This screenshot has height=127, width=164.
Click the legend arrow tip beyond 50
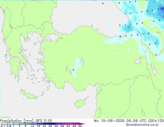click(x=82, y=124)
